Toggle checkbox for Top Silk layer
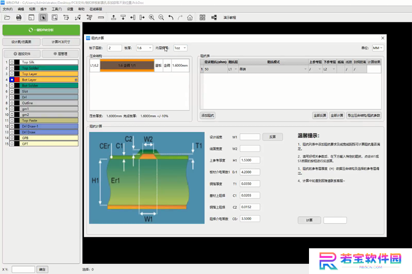Viewport: 412px width, 274px height. [12, 62]
